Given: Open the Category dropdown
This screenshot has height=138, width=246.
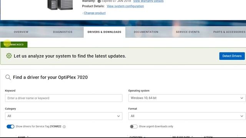Looking at the screenshot, I should tap(63, 116).
